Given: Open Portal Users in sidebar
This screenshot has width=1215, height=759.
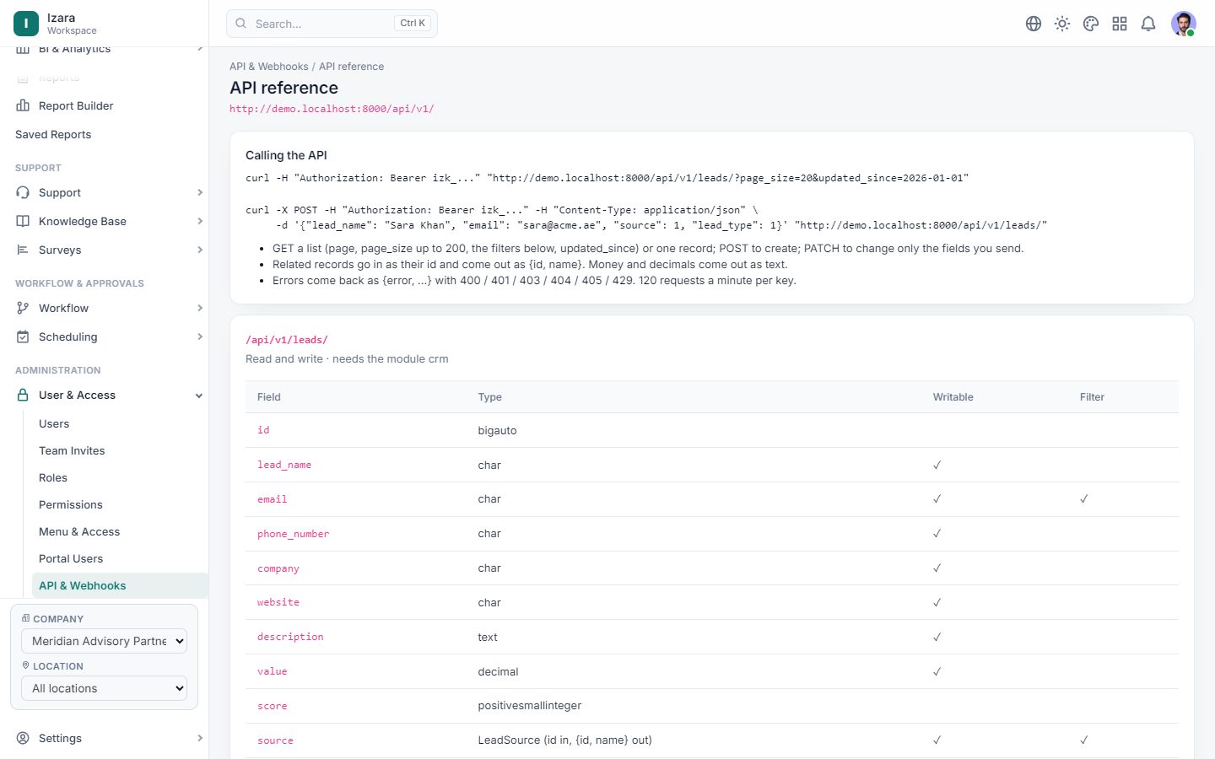Looking at the screenshot, I should click(x=71, y=558).
